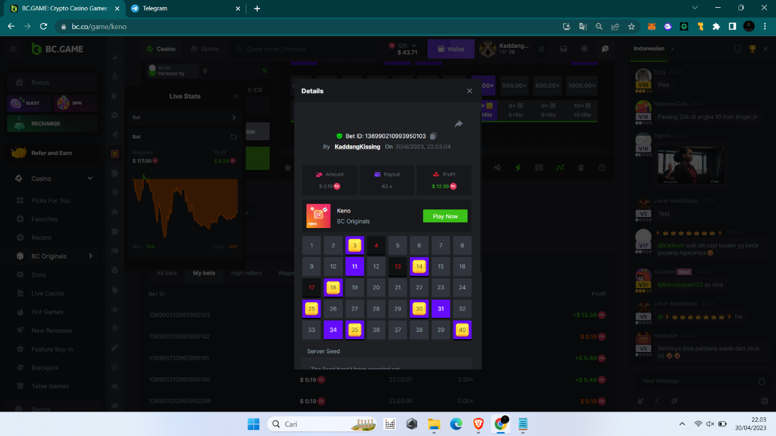Expand BC Originals submenu arrow
776x436 pixels.
tap(90, 256)
